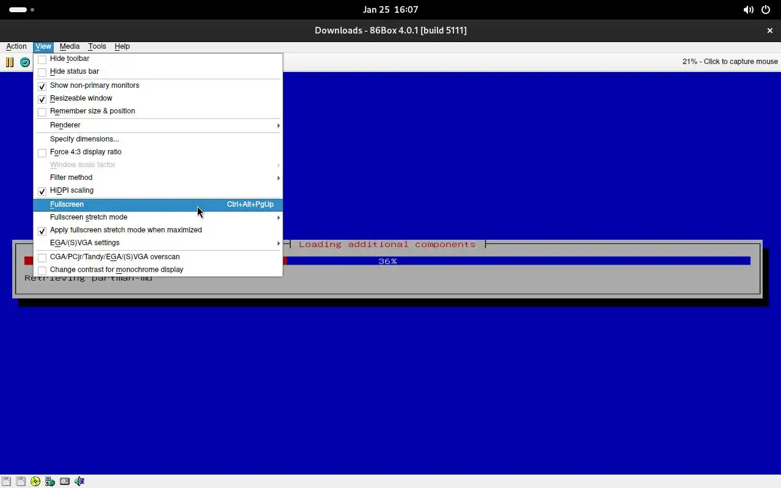The height and width of the screenshot is (488, 781).
Task: Choose Specify dimensions... menu entry
Action: pyautogui.click(x=158, y=139)
